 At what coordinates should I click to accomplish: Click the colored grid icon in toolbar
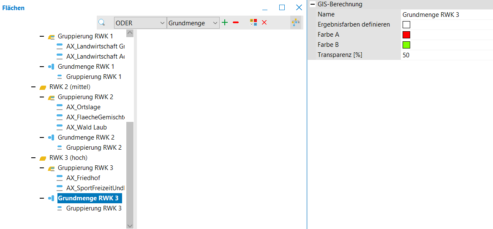[x=253, y=23]
